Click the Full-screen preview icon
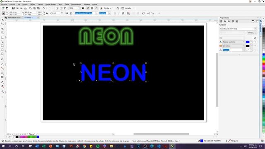The width and height of the screenshot is (265, 149). pyautogui.click(x=83, y=8)
